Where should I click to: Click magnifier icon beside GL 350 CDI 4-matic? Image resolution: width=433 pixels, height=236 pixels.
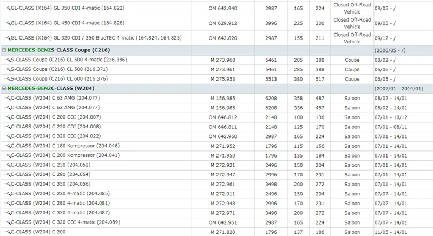point(9,9)
